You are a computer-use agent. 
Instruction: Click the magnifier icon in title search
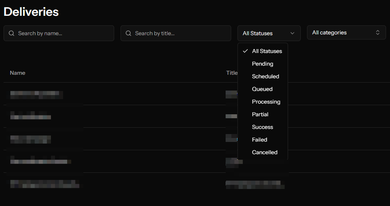coord(128,34)
